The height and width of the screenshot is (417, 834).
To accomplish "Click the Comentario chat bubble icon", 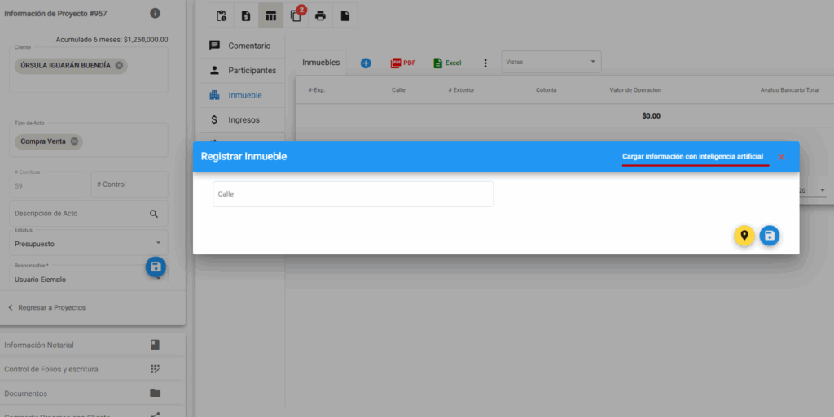I will (x=214, y=46).
